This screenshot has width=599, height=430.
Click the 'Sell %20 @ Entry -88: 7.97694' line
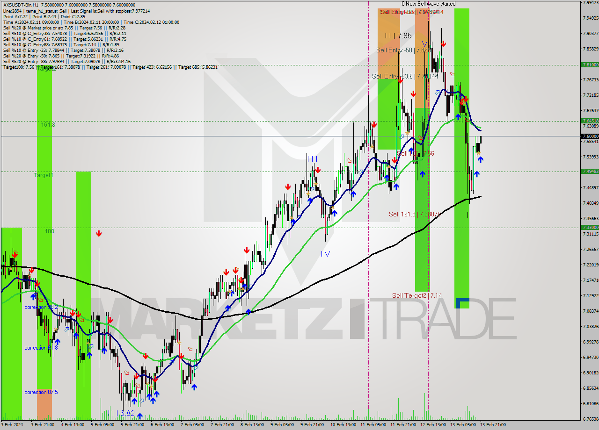66,61
